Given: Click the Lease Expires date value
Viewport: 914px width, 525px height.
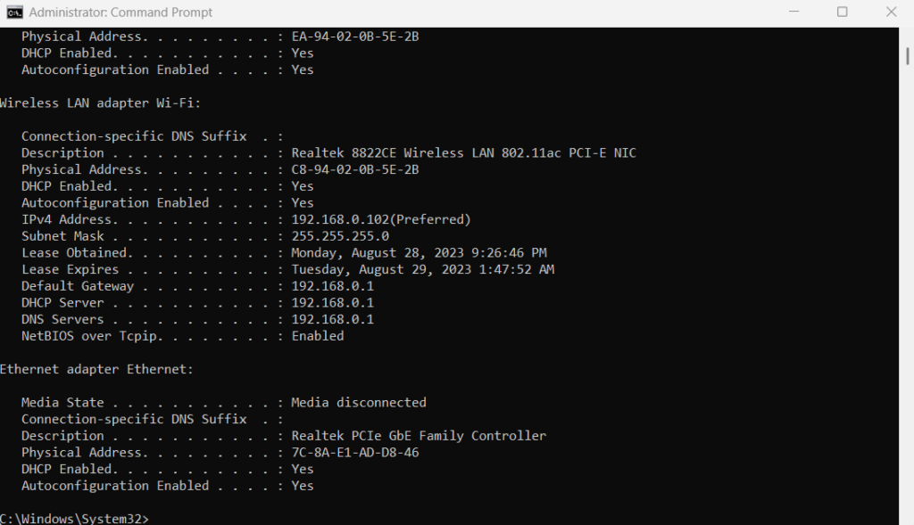Looking at the screenshot, I should 422,269.
